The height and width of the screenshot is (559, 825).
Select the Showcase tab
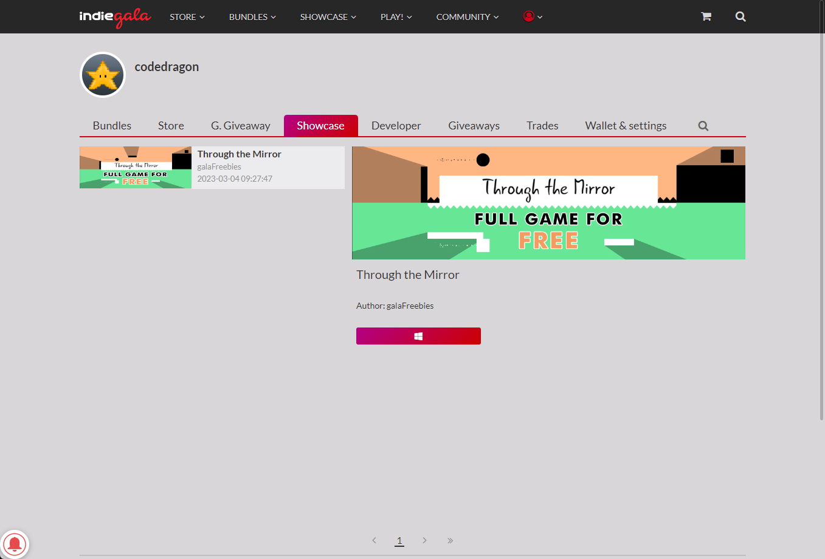[x=320, y=126]
